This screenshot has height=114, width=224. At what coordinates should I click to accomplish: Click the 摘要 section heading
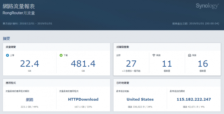point(7,39)
